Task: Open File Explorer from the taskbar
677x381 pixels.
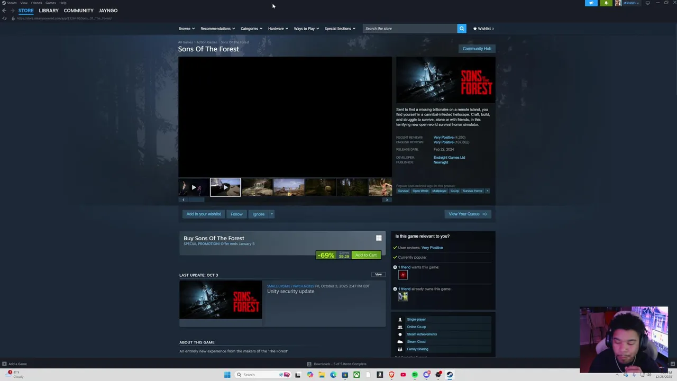Action: 322,375
